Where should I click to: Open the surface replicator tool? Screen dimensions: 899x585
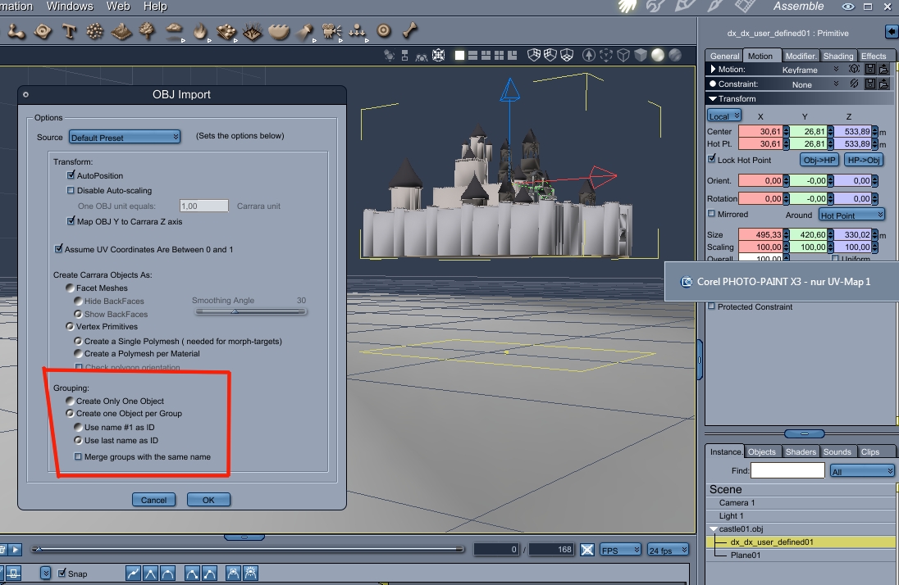pos(226,31)
